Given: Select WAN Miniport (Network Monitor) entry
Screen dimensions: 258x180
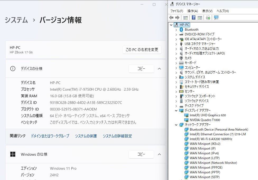Looking at the screenshot, I should click(x=213, y=163).
